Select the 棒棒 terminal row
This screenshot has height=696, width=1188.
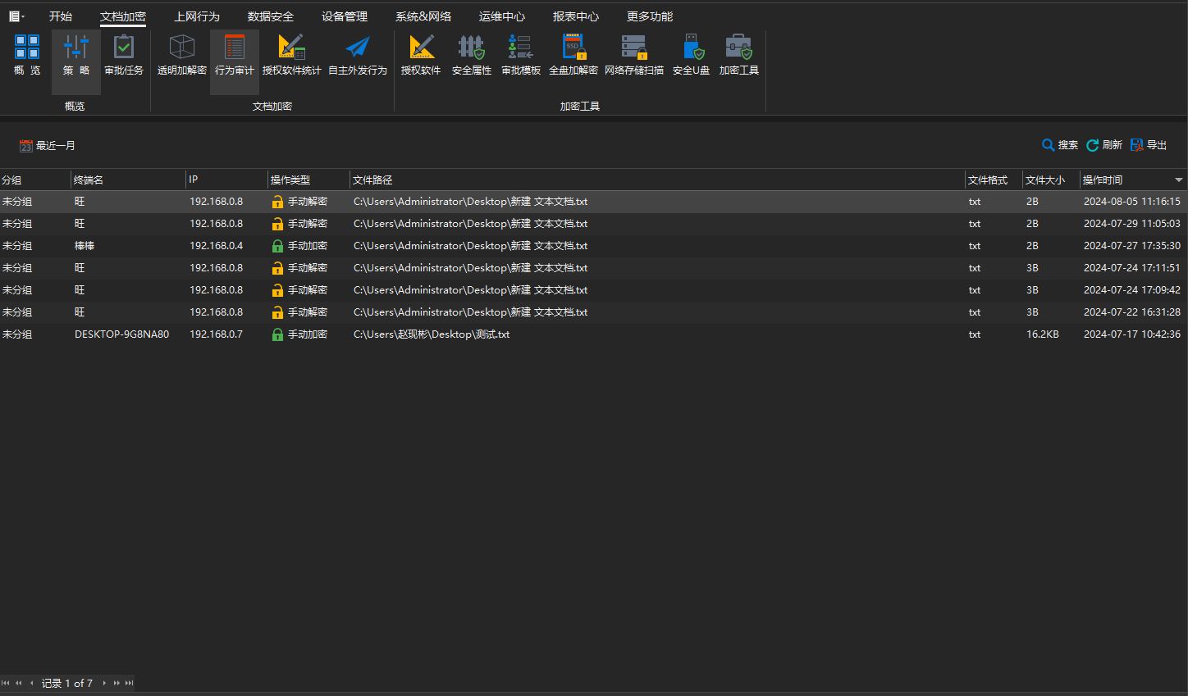tap(594, 246)
